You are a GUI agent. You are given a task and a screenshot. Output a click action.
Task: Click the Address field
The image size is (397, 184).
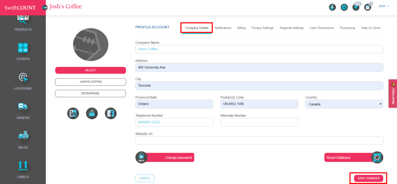pyautogui.click(x=259, y=67)
